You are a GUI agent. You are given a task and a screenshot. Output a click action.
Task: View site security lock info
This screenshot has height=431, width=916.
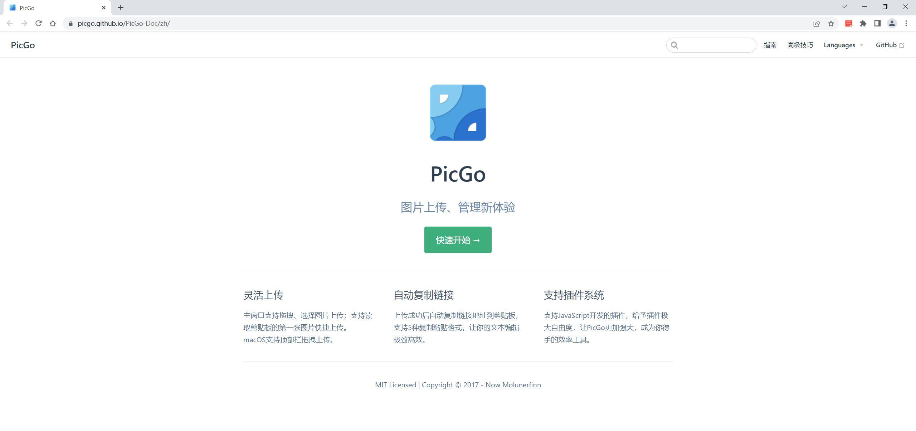[70, 24]
